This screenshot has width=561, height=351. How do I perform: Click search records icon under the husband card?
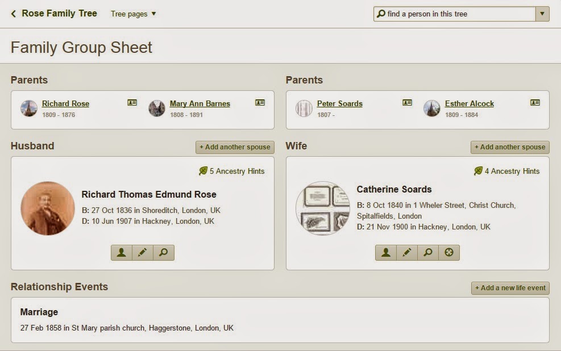[x=163, y=253]
